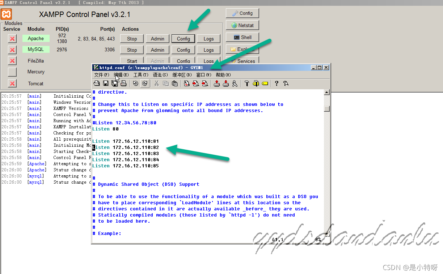Toggle the Tomcat service checkbox
Viewport: 443px width, 274px height.
[12, 84]
